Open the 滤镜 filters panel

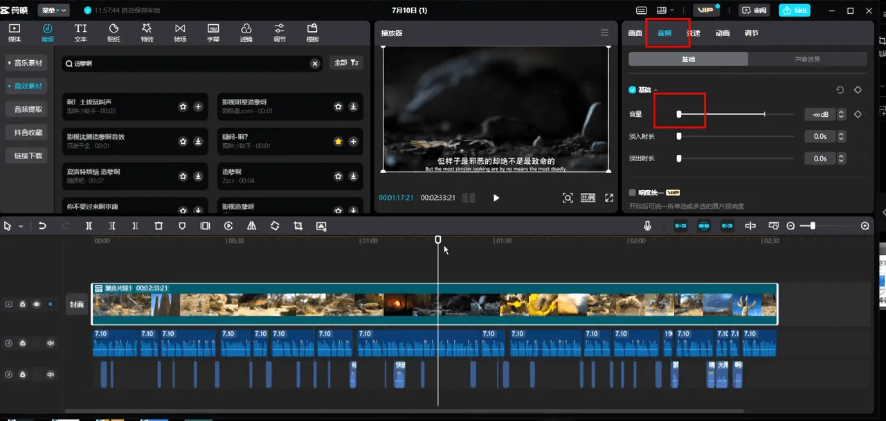pyautogui.click(x=246, y=32)
